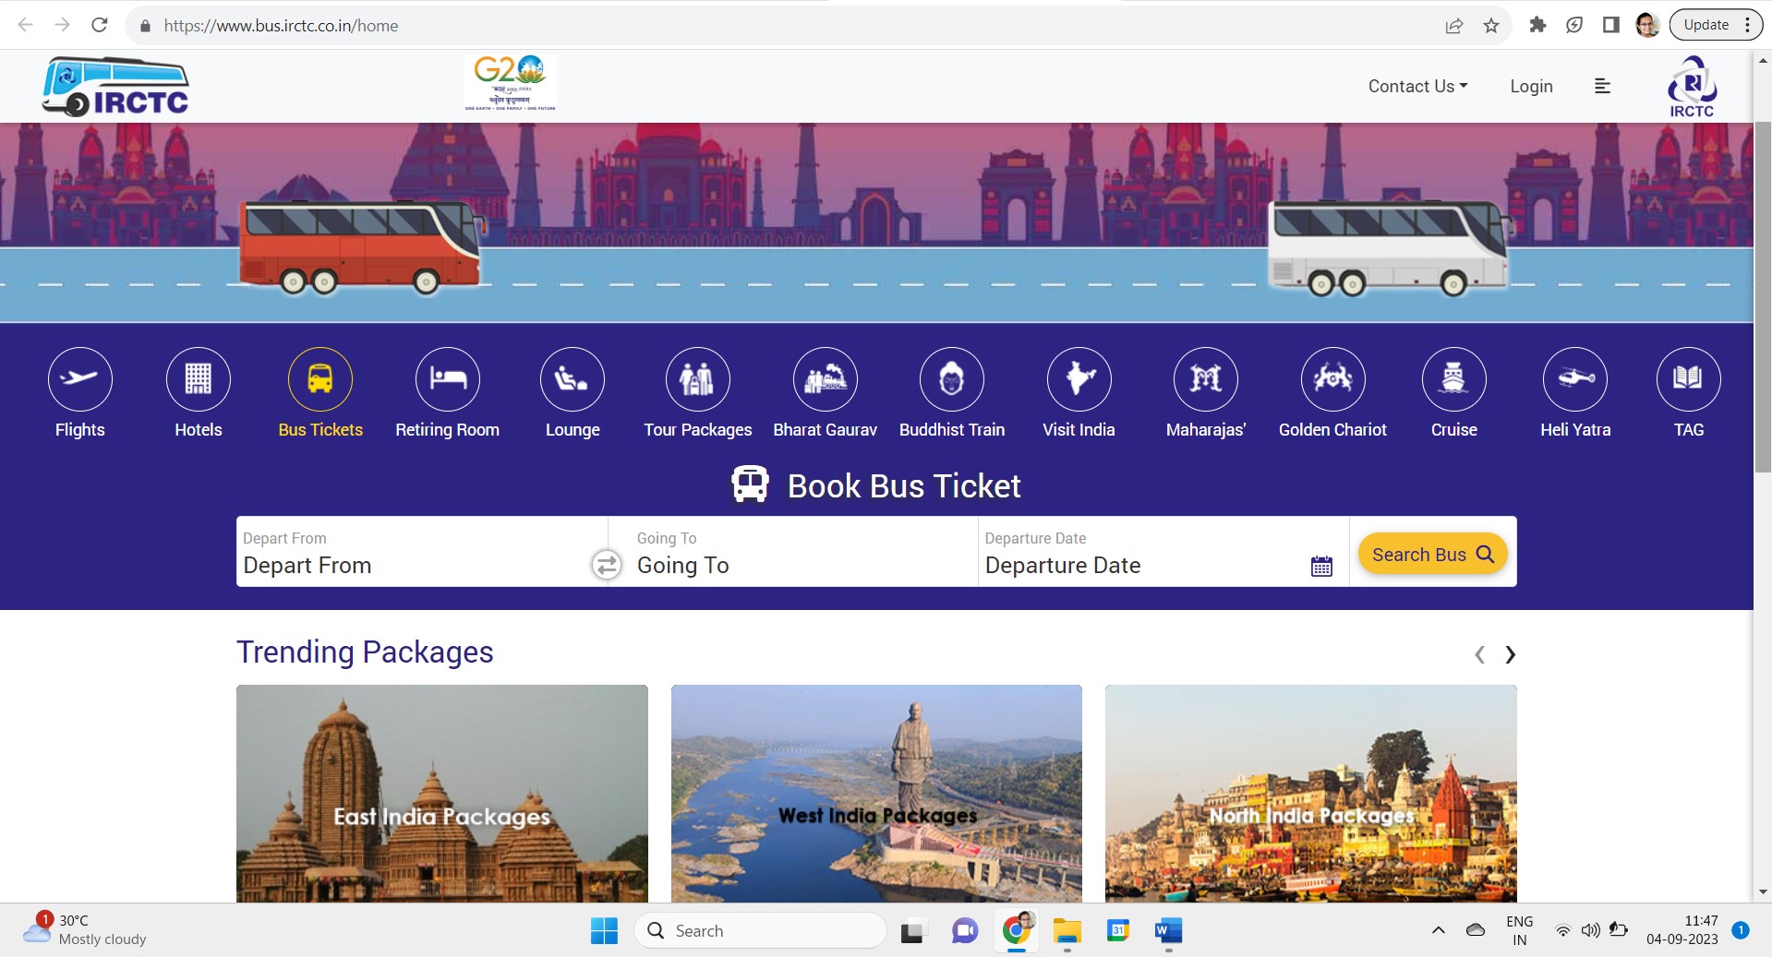Open the Flights service icon
The image size is (1772, 957).
point(80,378)
